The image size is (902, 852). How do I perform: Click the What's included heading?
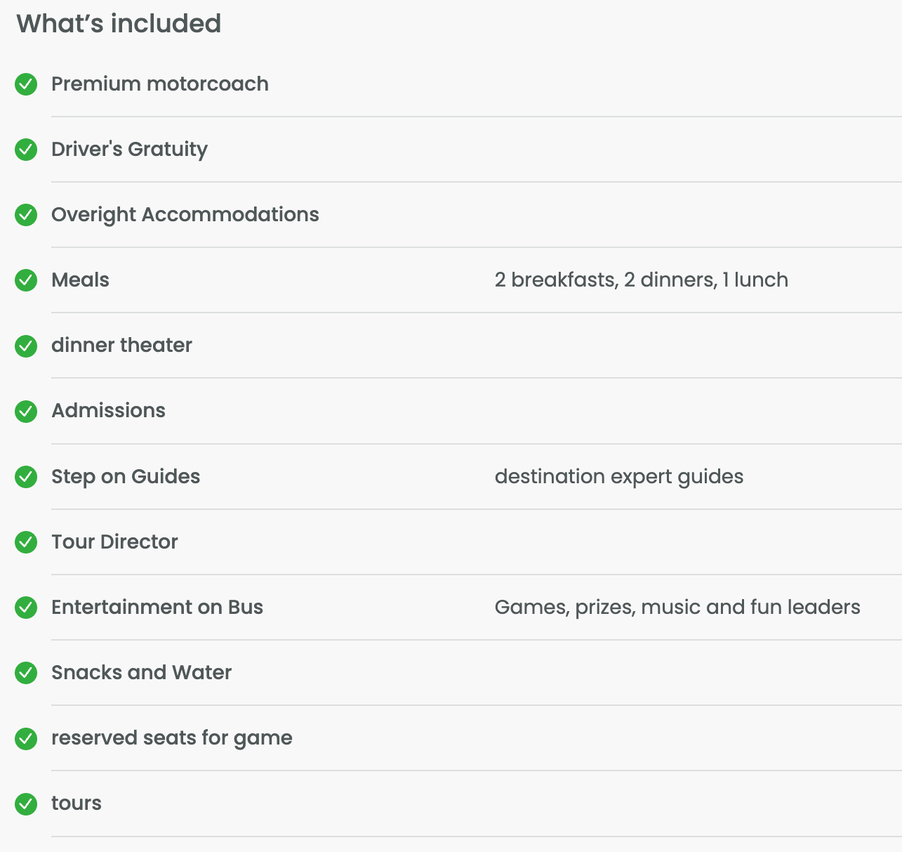(x=119, y=23)
